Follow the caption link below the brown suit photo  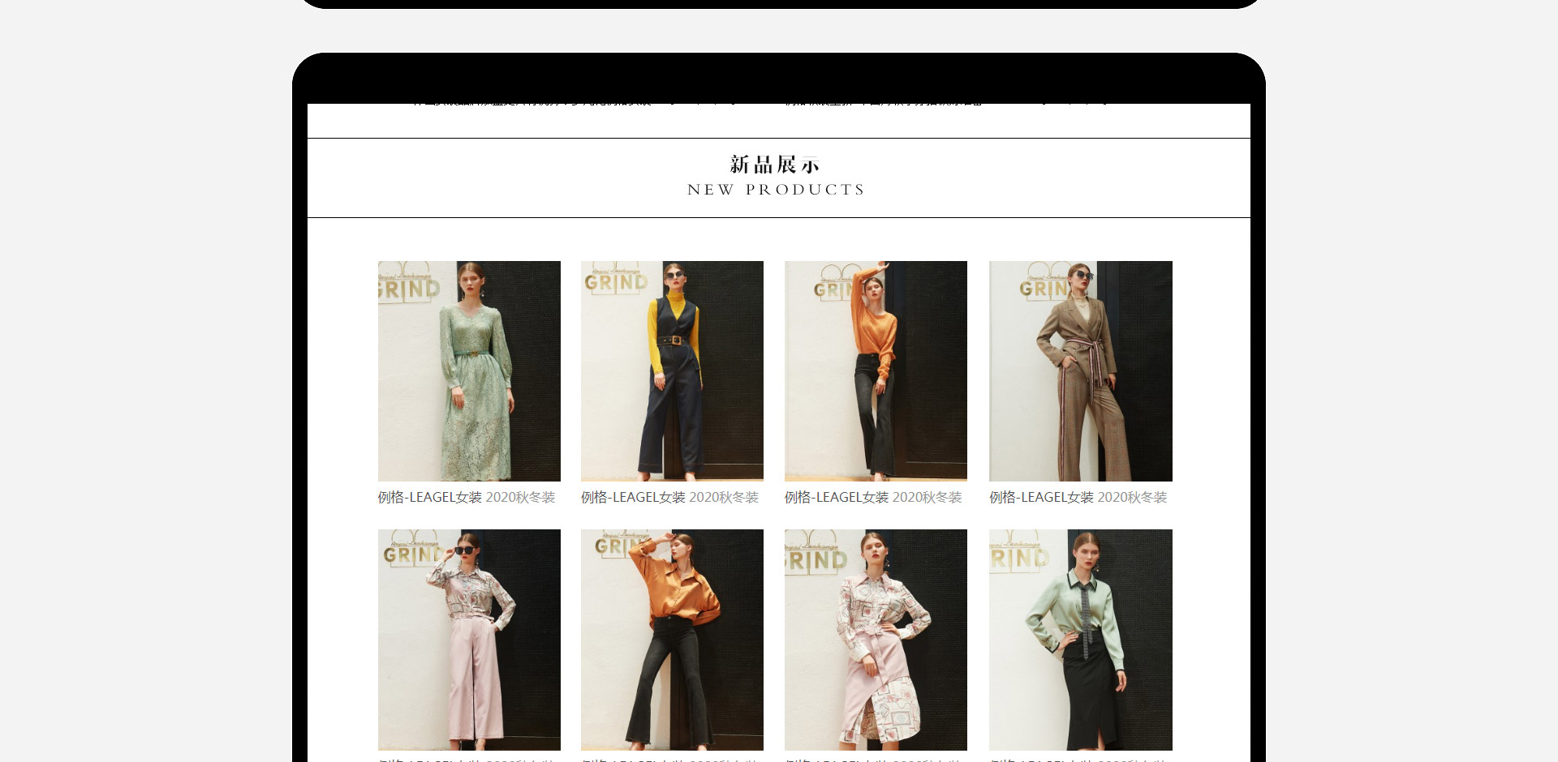[x=1078, y=497]
